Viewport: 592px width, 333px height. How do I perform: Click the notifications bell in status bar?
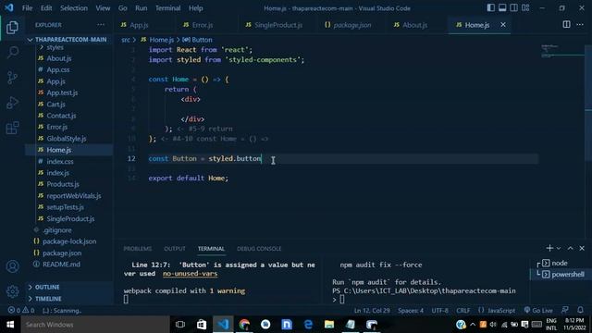tap(580, 310)
